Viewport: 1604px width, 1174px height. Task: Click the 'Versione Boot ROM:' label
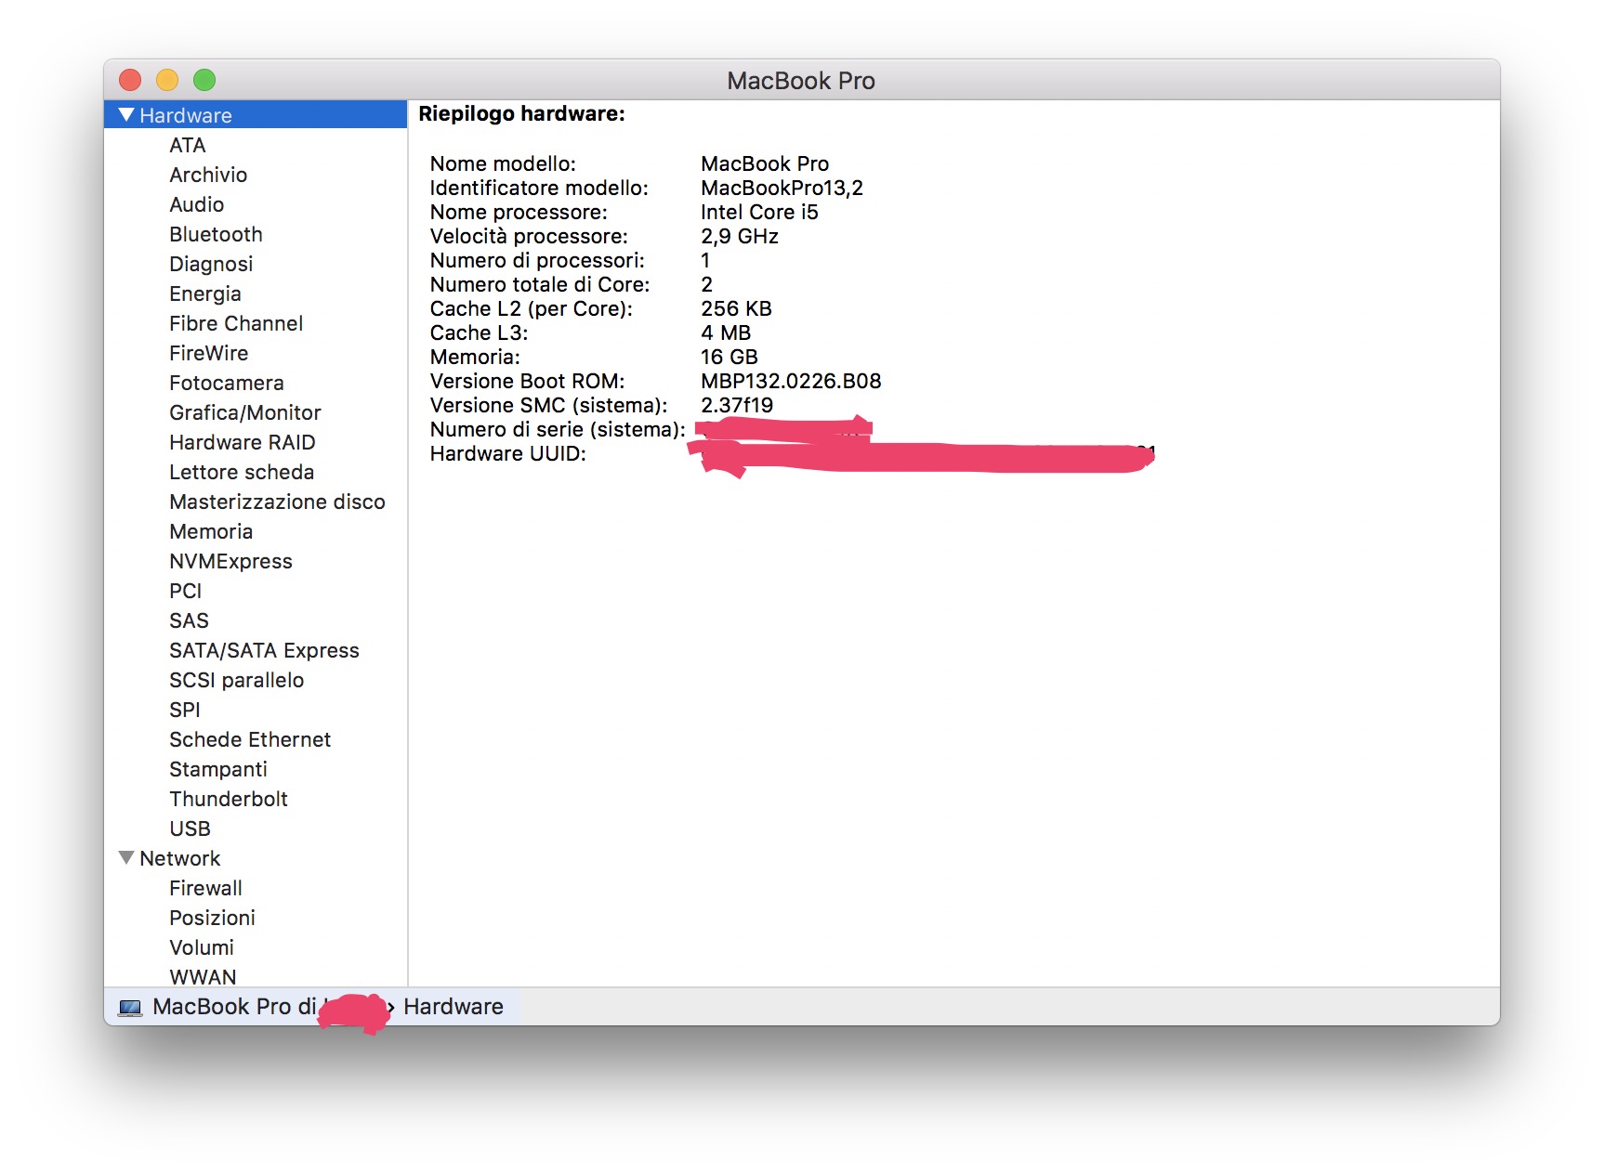[x=527, y=381]
